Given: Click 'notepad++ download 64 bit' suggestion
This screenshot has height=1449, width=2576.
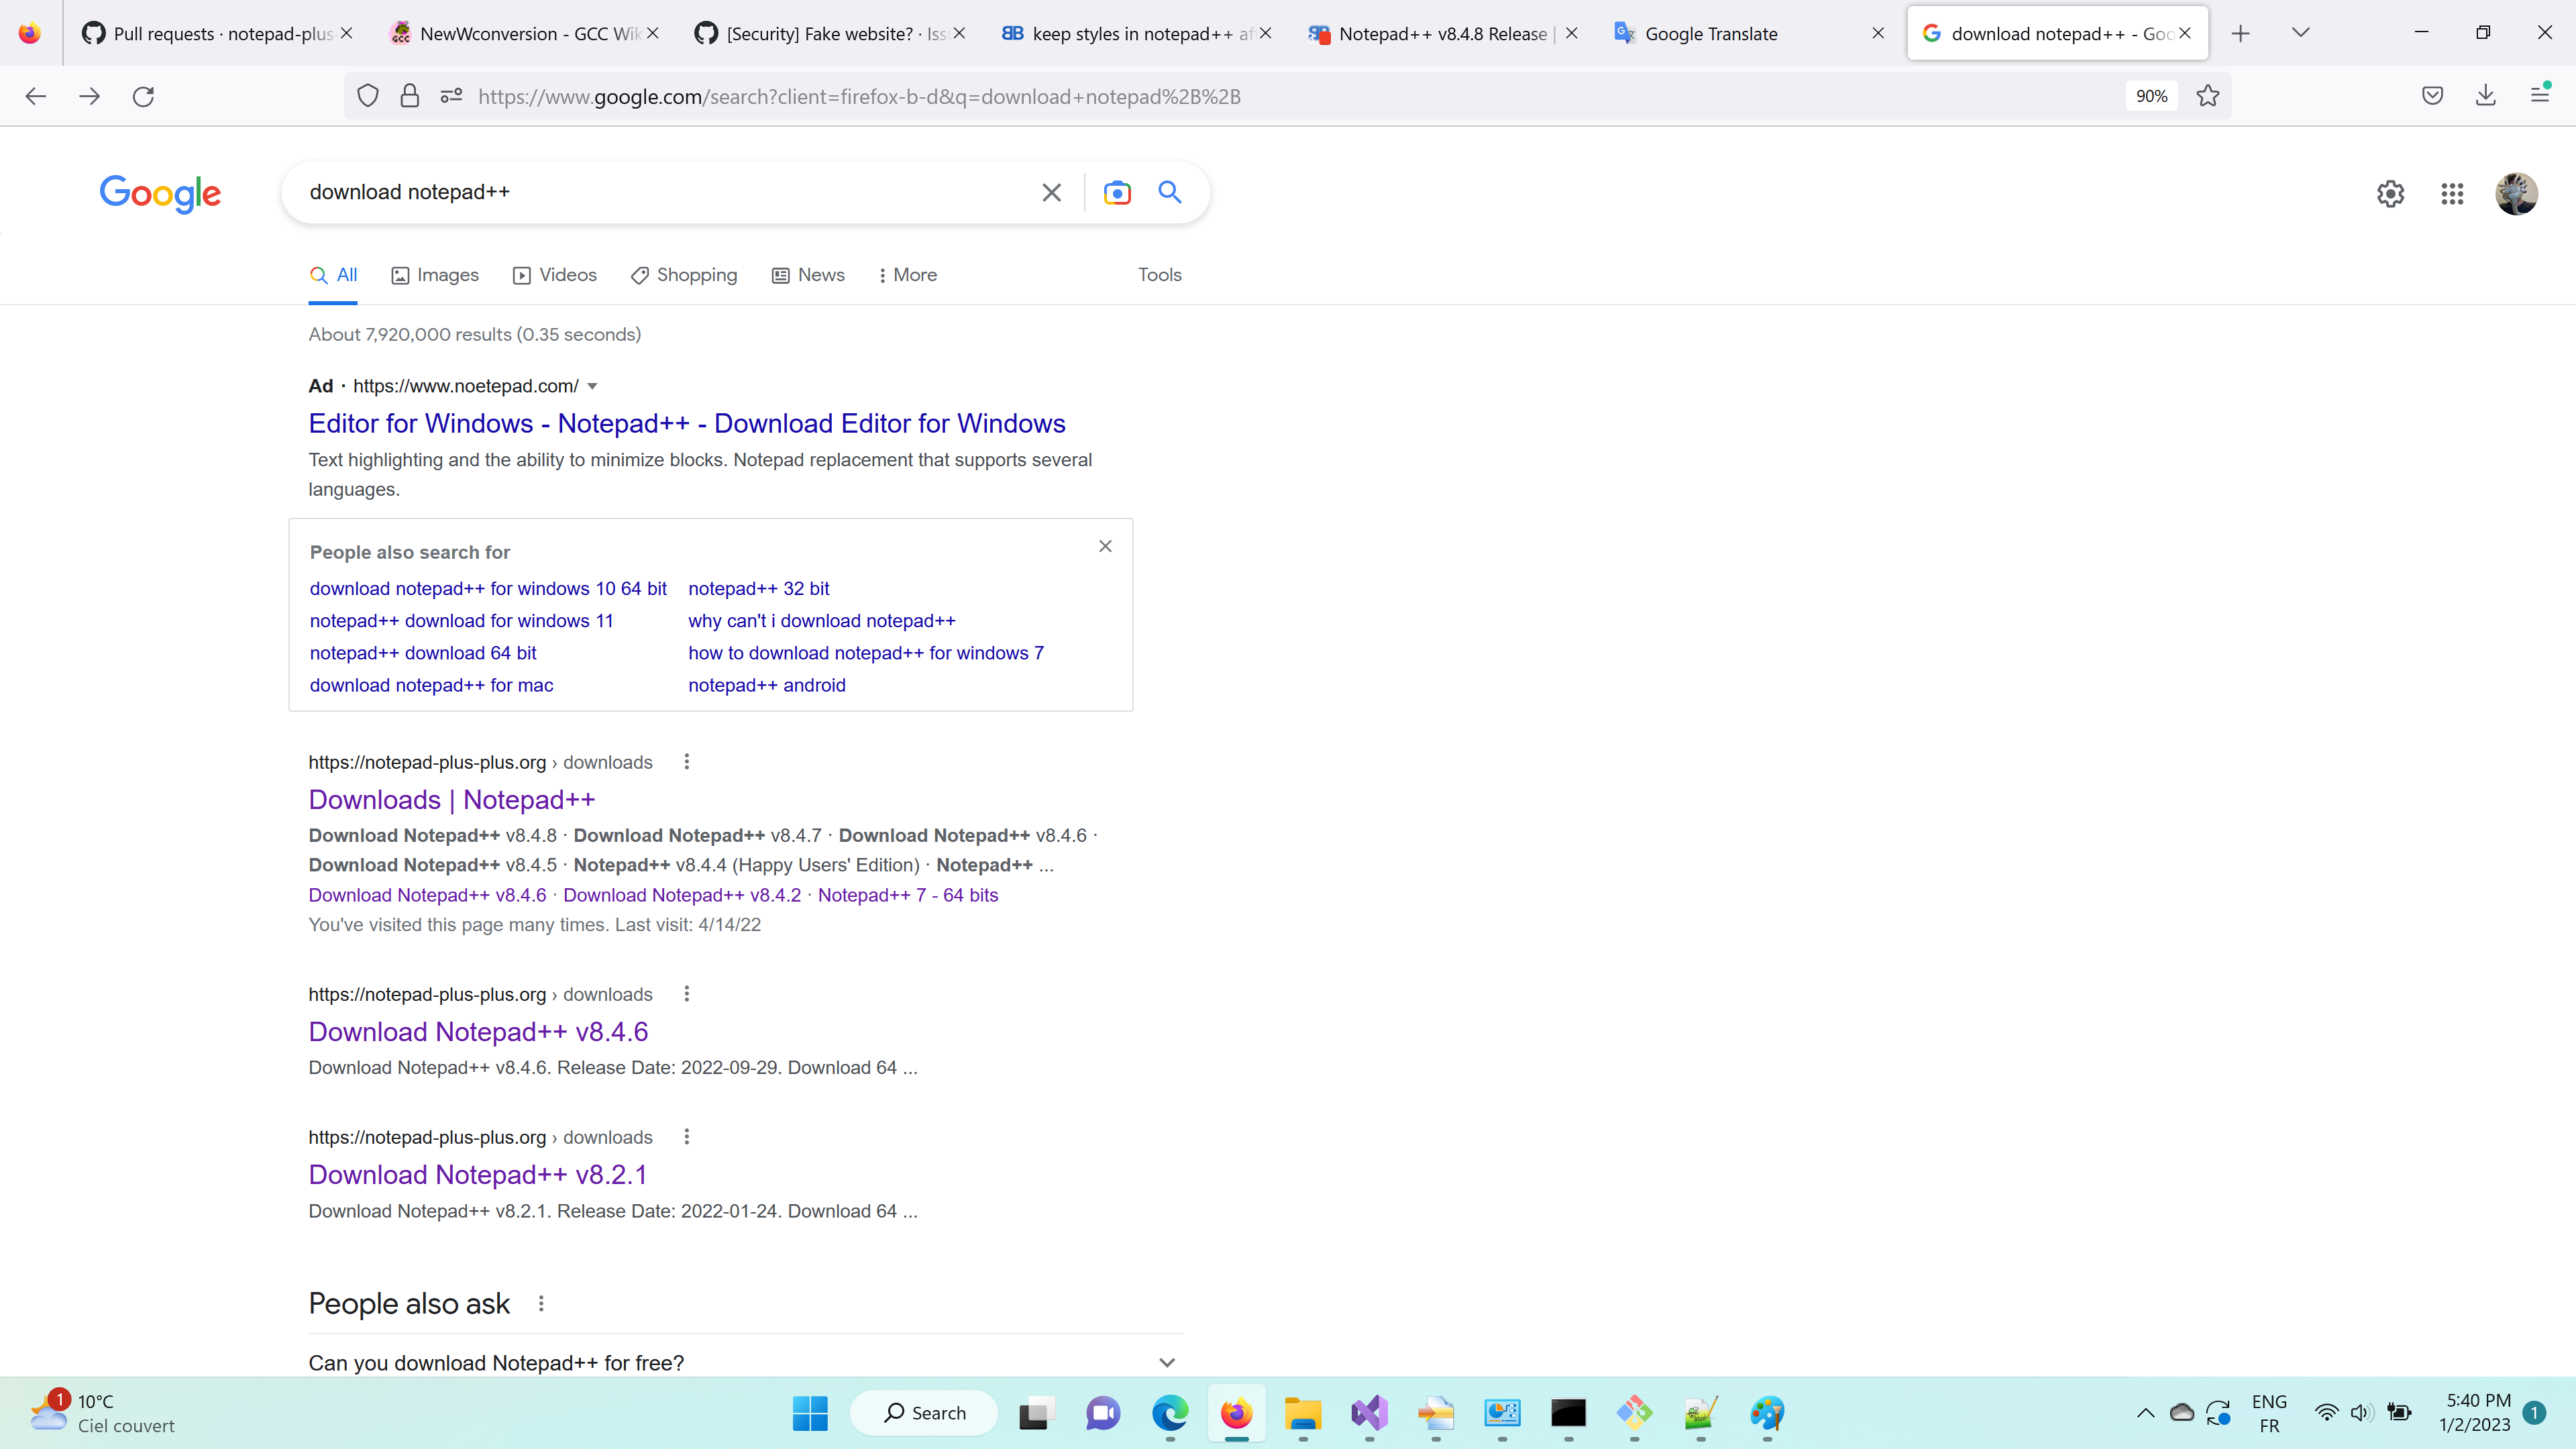Looking at the screenshot, I should [422, 652].
